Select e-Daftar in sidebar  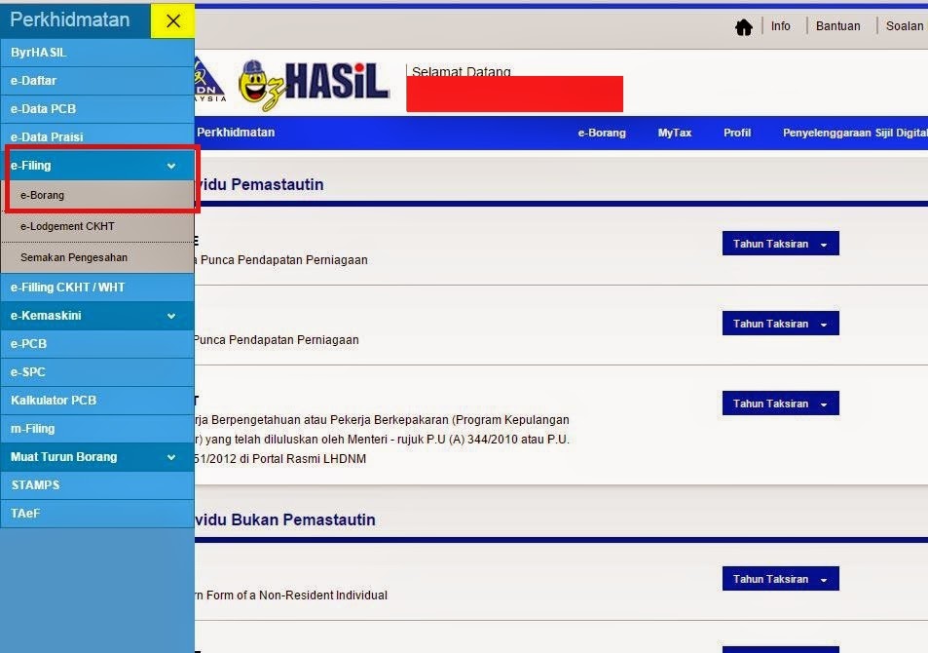pyautogui.click(x=97, y=81)
